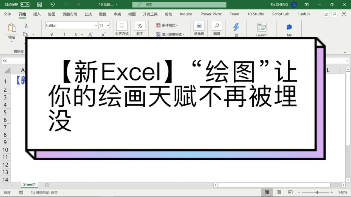
Task: Open the 单元格 cells group
Action: 199,29
